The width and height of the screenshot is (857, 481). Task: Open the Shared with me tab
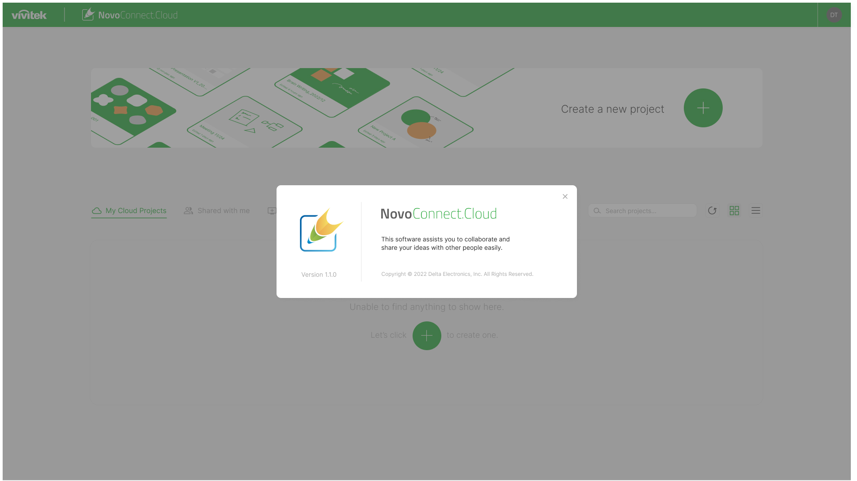(223, 211)
